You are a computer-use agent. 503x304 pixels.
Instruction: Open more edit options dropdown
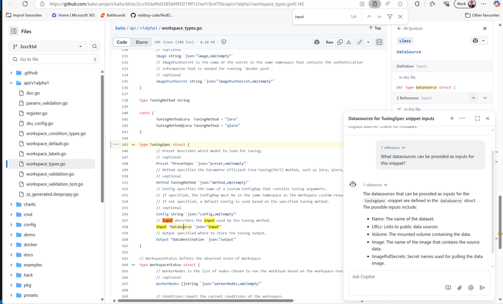tap(368, 42)
